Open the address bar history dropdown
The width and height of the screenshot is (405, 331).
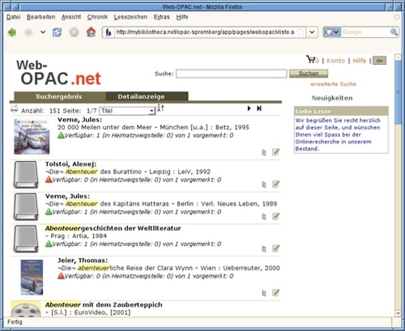pos(312,32)
